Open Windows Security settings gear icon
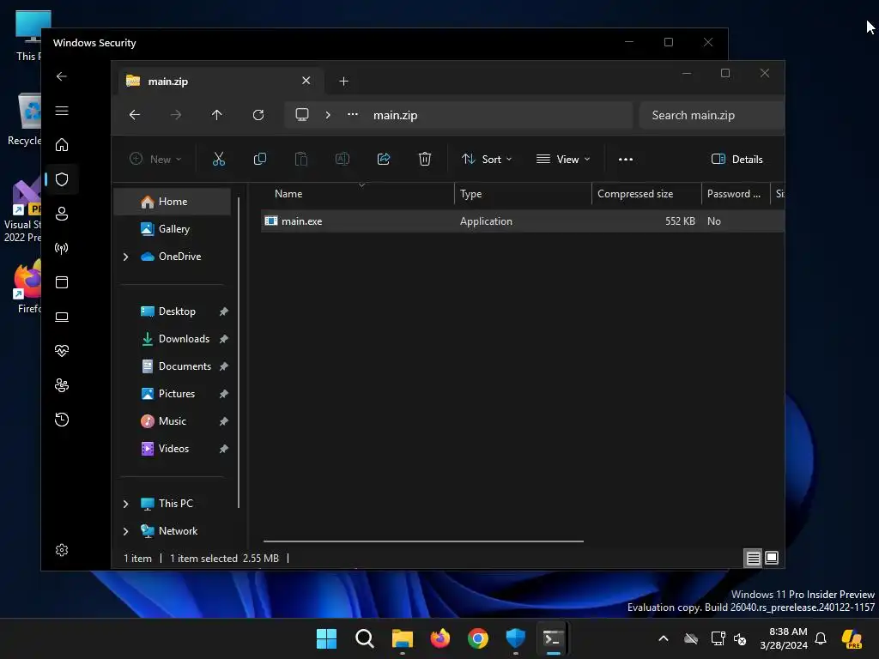The height and width of the screenshot is (659, 879). pyautogui.click(x=62, y=550)
